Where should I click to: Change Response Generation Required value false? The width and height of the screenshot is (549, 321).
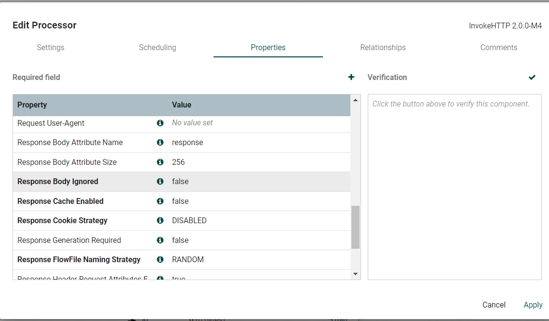180,240
